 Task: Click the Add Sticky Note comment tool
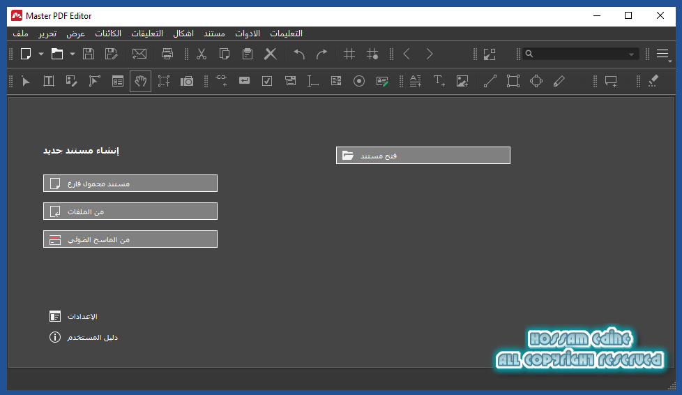click(611, 81)
